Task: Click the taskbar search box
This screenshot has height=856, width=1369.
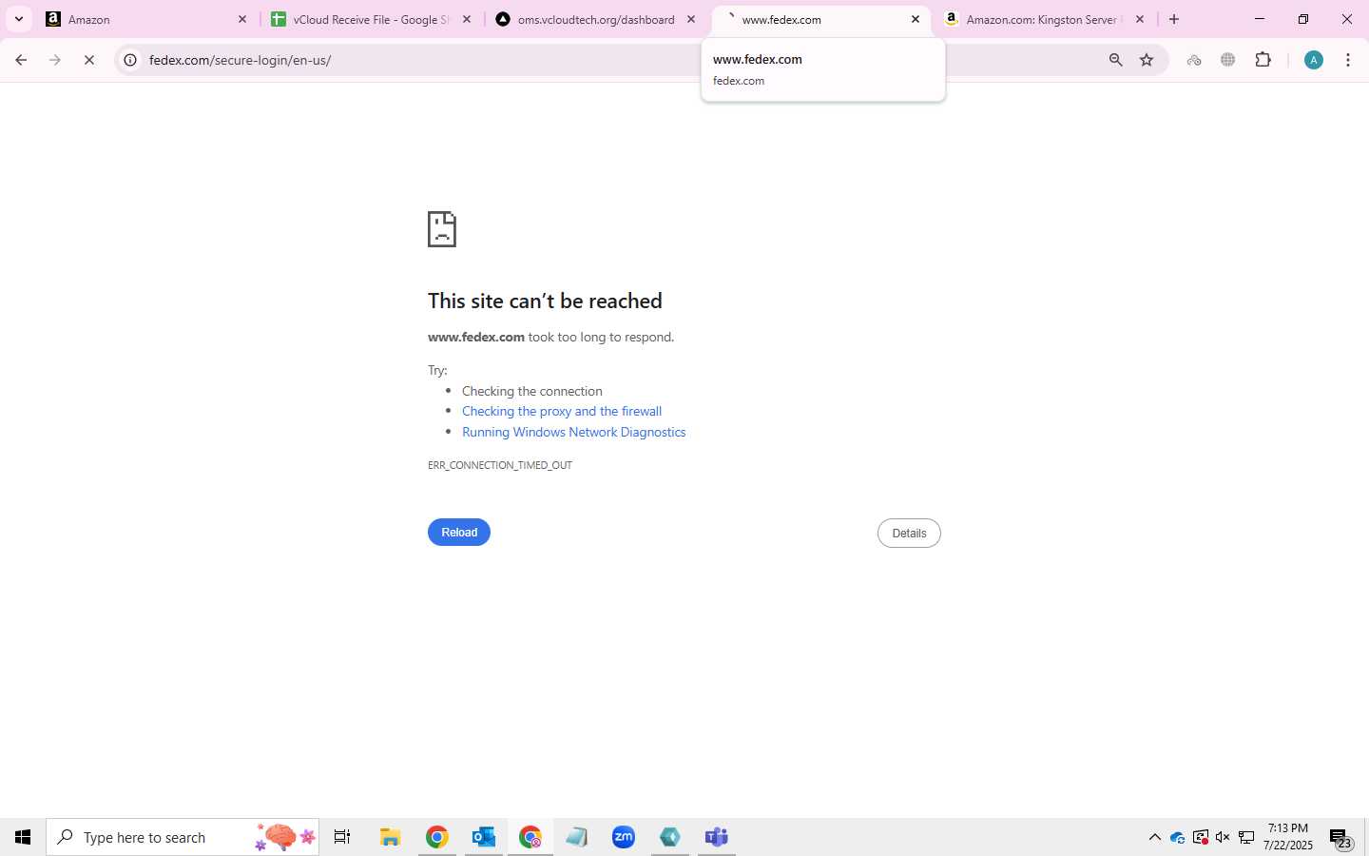Action: (x=183, y=837)
